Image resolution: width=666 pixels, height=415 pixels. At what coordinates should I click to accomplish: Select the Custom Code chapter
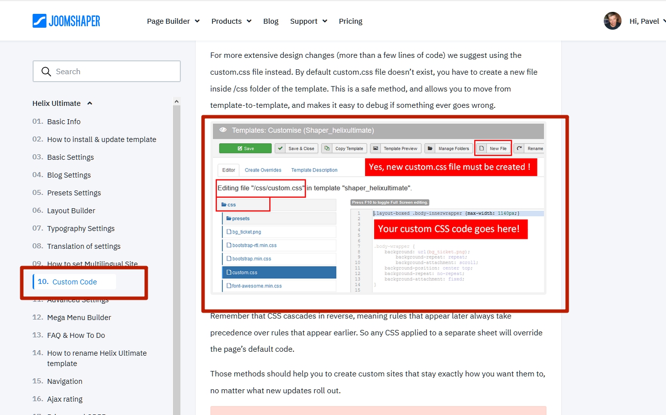click(75, 282)
